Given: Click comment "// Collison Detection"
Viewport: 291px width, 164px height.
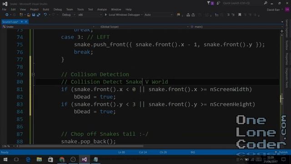Looking at the screenshot, I should tap(95, 74).
